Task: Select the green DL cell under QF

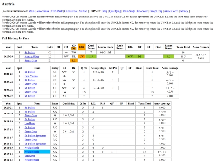Action: [x=139, y=56]
